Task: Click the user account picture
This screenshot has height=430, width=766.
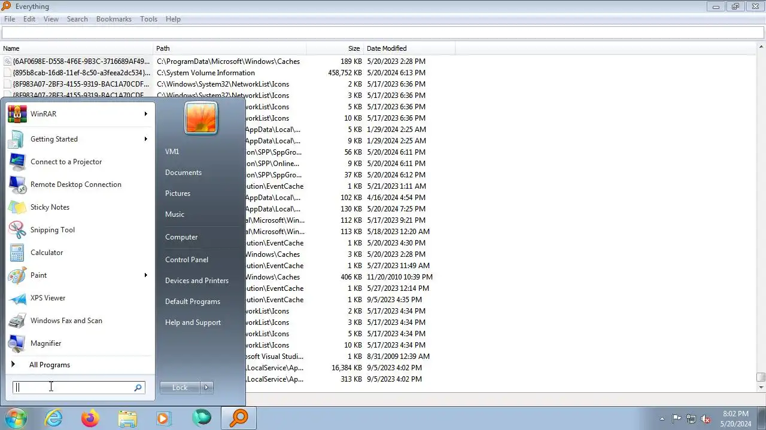Action: (x=201, y=118)
